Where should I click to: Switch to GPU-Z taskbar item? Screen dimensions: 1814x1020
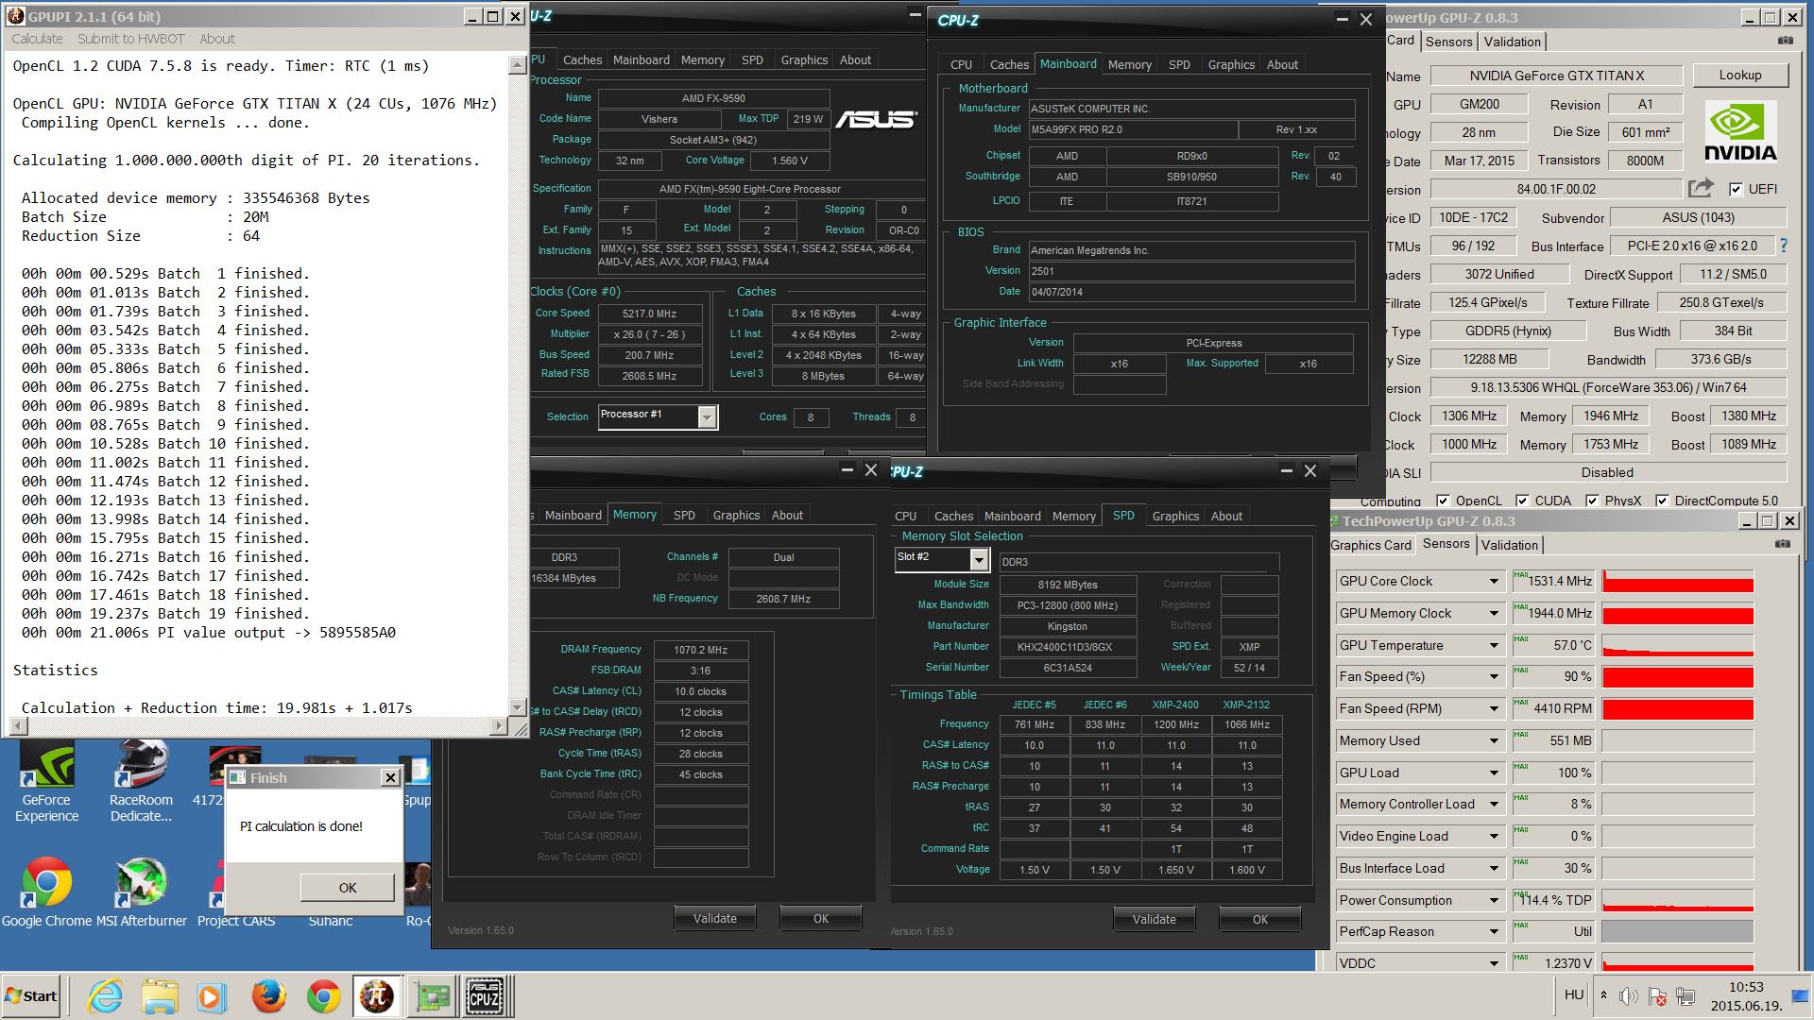[432, 996]
